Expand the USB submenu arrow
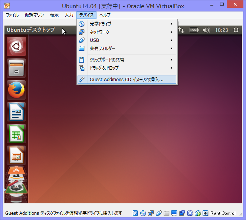 click(x=171, y=40)
